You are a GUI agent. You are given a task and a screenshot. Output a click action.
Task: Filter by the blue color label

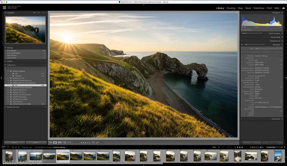pyautogui.click(x=257, y=147)
